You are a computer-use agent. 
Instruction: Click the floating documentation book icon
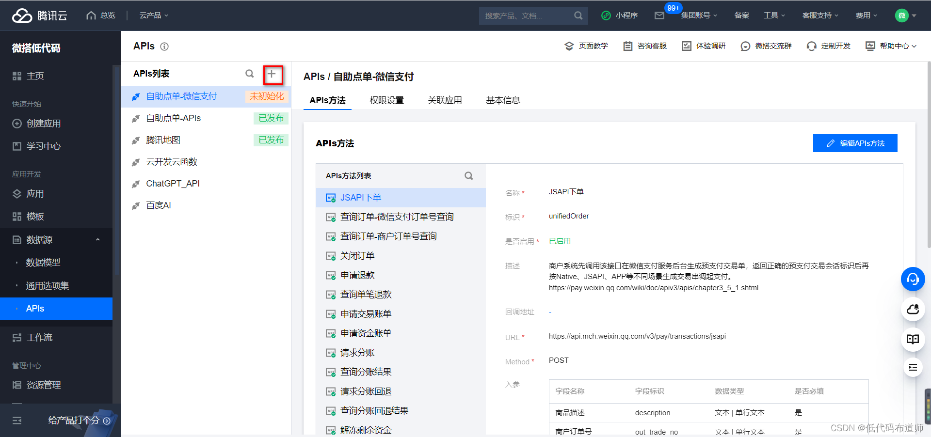(913, 339)
